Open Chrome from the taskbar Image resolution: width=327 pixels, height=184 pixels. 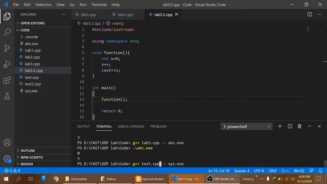click(56, 179)
